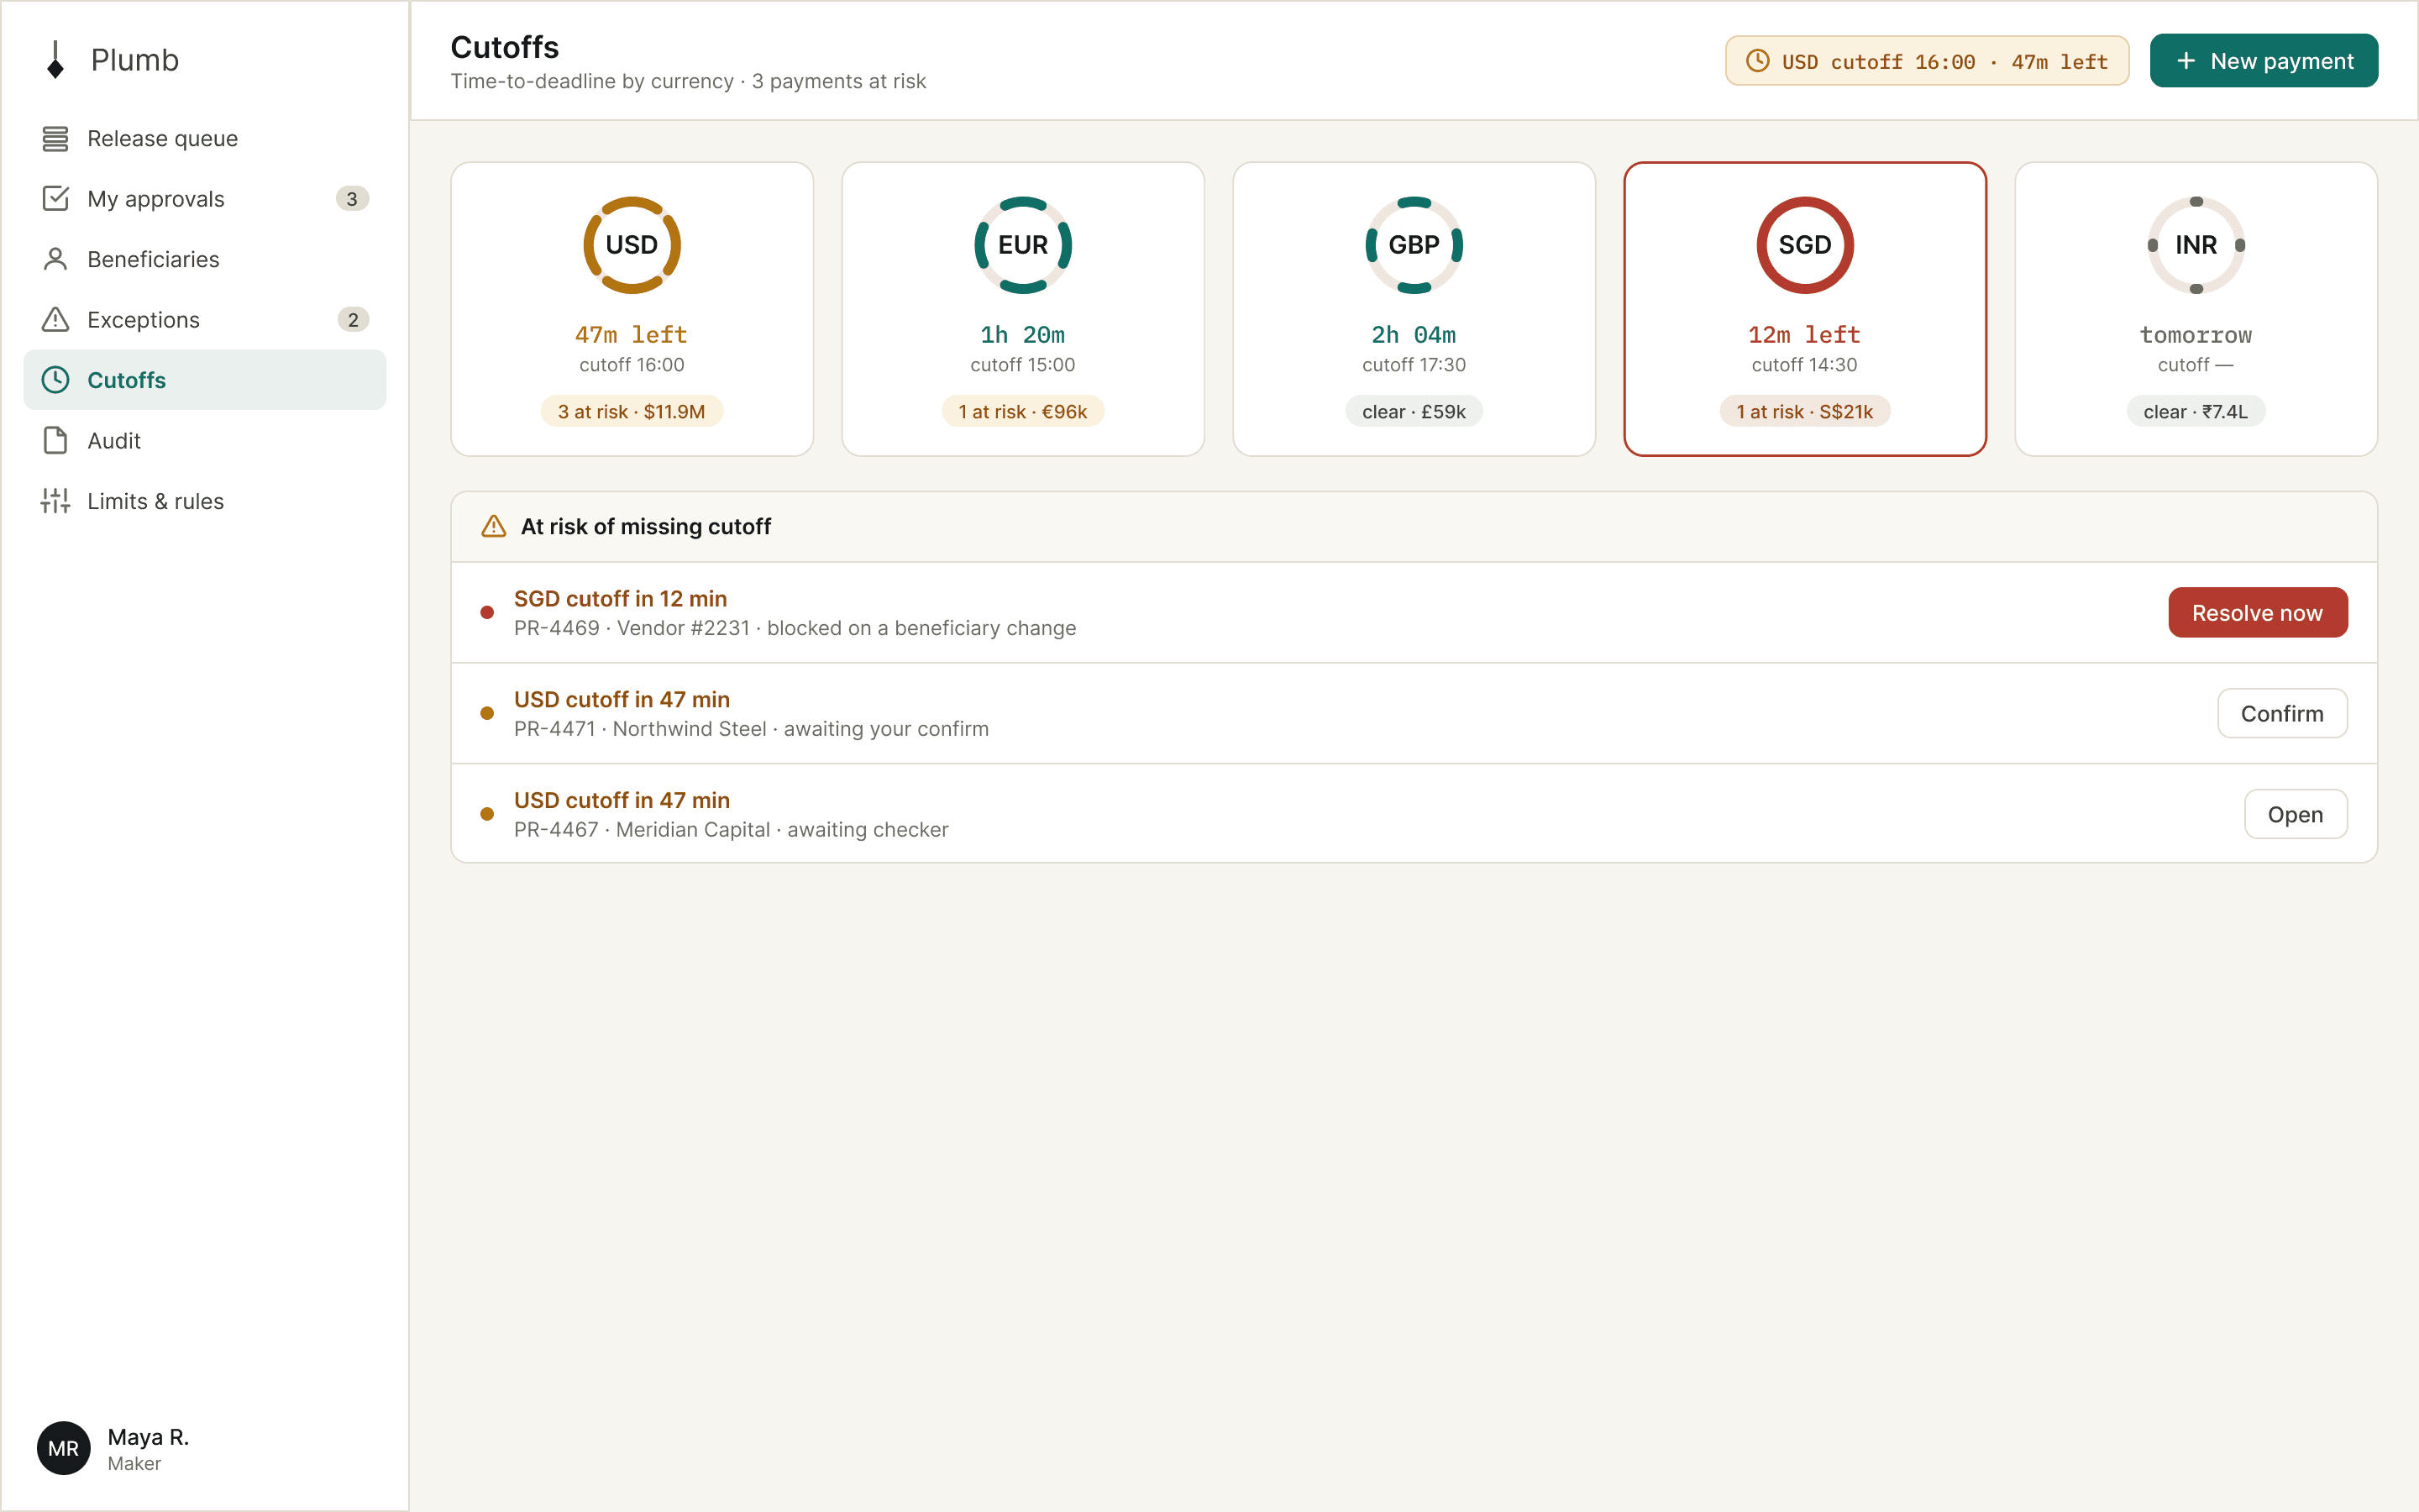The image size is (2419, 1512).
Task: Click the Limits & rules sliders icon
Action: click(56, 501)
